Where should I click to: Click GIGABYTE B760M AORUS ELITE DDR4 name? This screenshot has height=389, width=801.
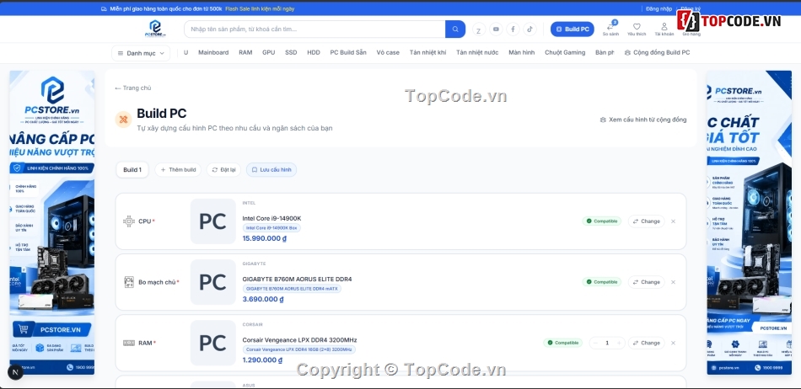click(x=298, y=279)
